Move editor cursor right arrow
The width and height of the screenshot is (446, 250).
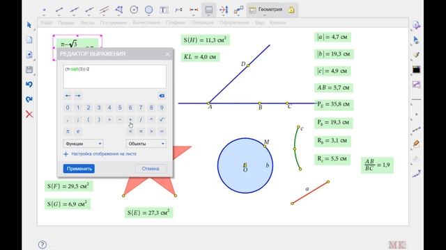(78, 96)
